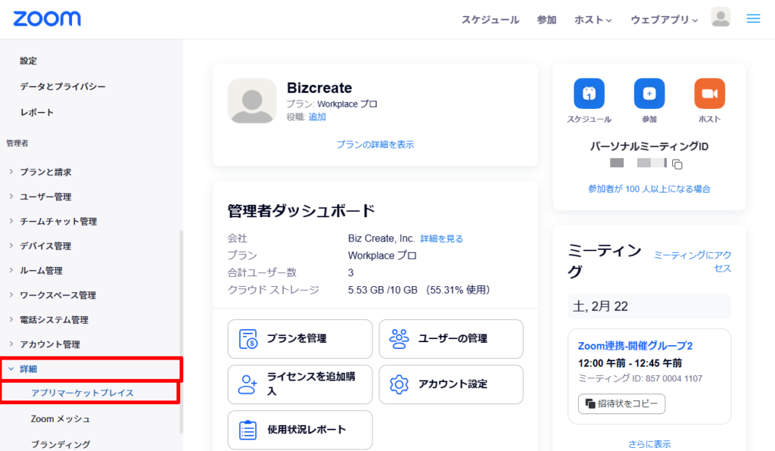Click the 追加 job title link
The height and width of the screenshot is (451, 775).
[x=317, y=117]
